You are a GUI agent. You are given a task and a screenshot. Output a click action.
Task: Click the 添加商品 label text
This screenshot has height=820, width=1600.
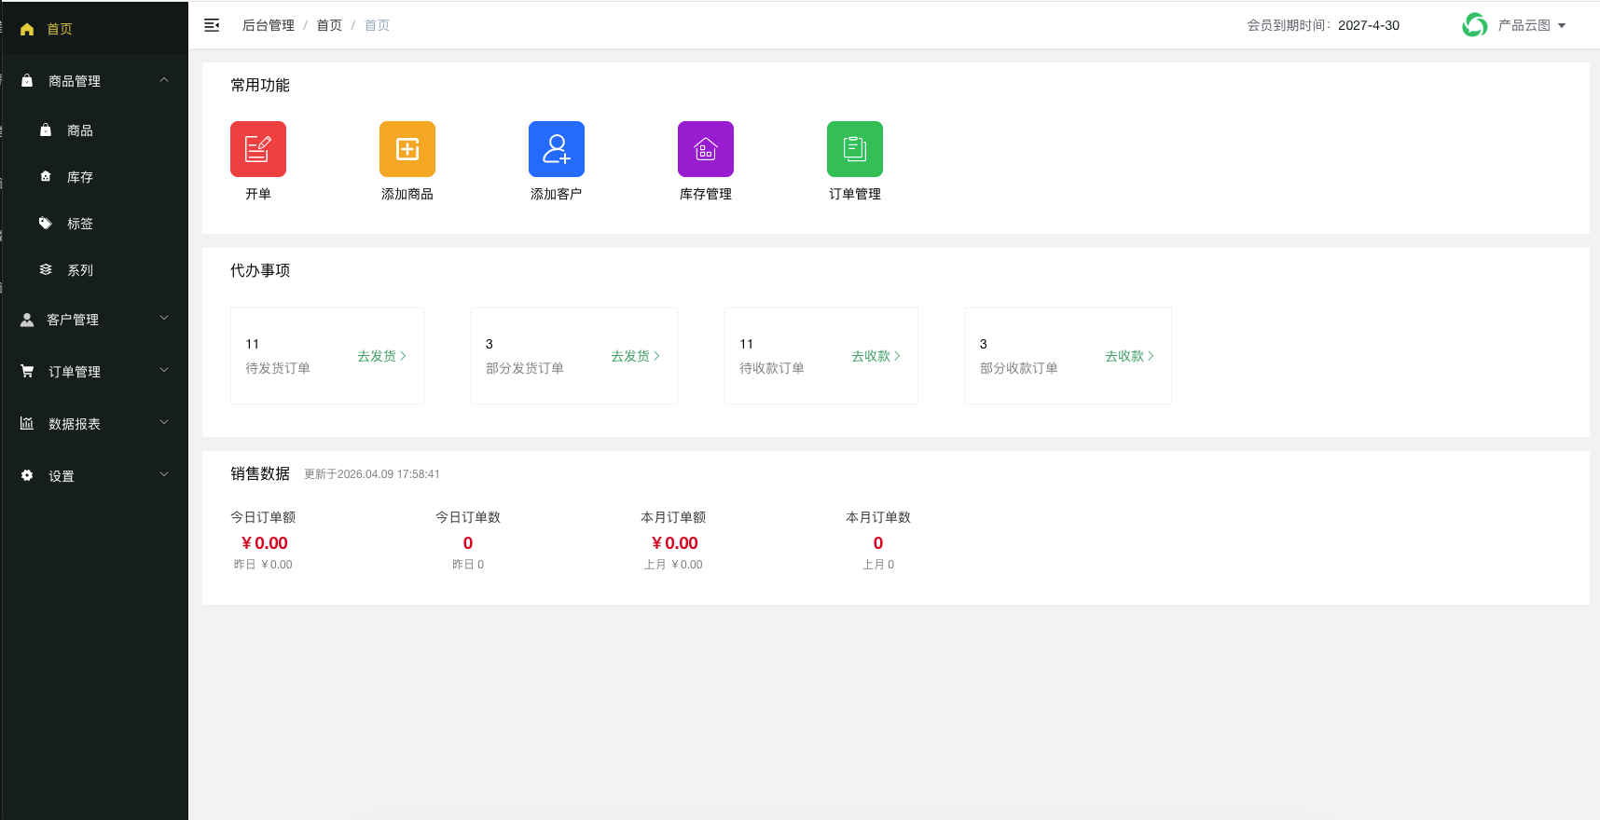coord(407,194)
